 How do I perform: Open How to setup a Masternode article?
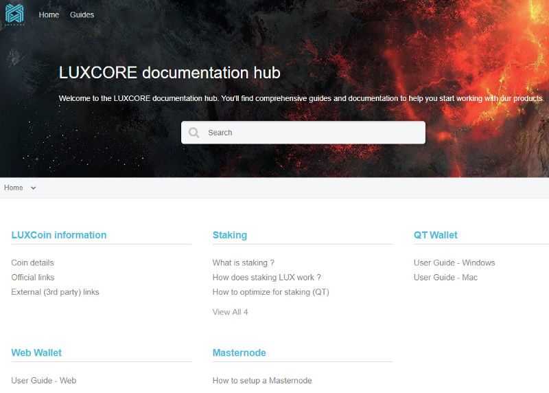[262, 381]
